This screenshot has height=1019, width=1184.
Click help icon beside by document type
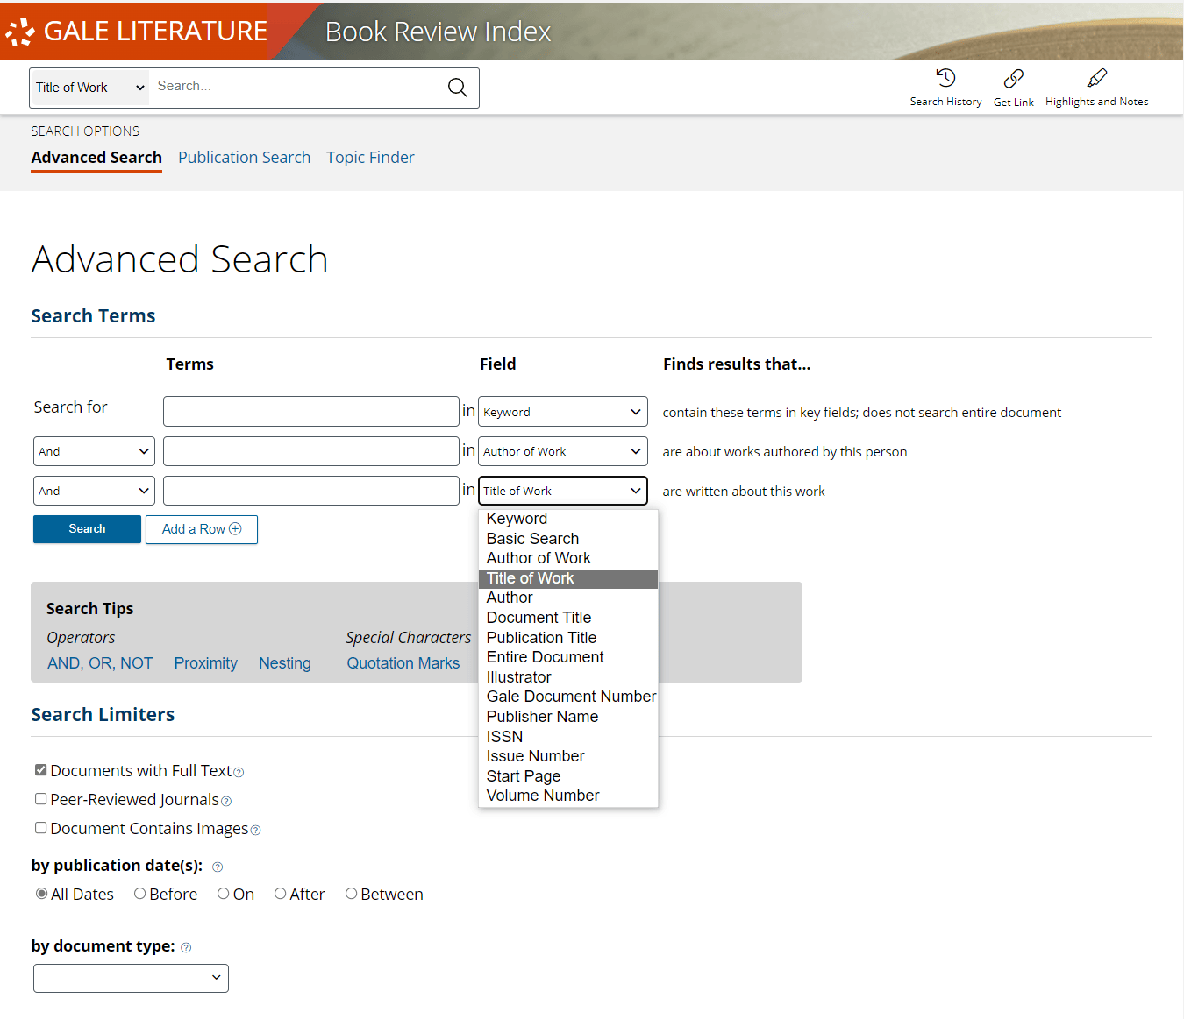click(185, 948)
